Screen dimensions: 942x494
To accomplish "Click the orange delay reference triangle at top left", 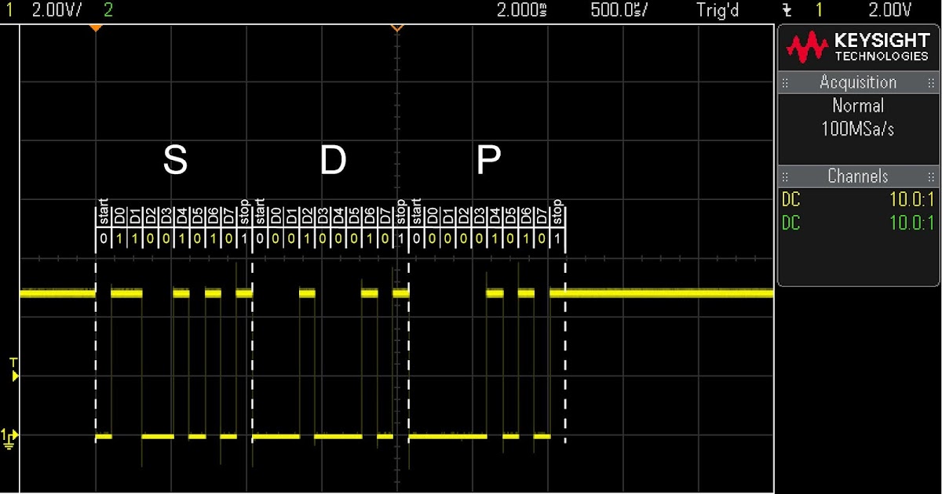I will pos(97,27).
